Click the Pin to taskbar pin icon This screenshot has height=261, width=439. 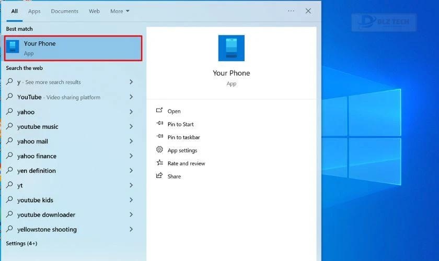[x=159, y=137]
